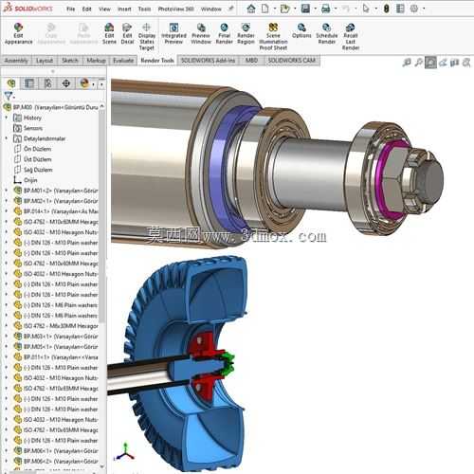Viewport: 474px width, 474px height.
Task: Click the Select cursor tool
Action: click(x=366, y=9)
